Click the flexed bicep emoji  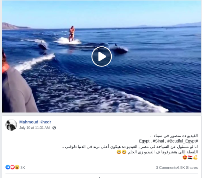click(x=195, y=157)
